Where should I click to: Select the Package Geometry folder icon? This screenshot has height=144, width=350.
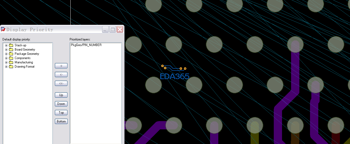[11, 54]
